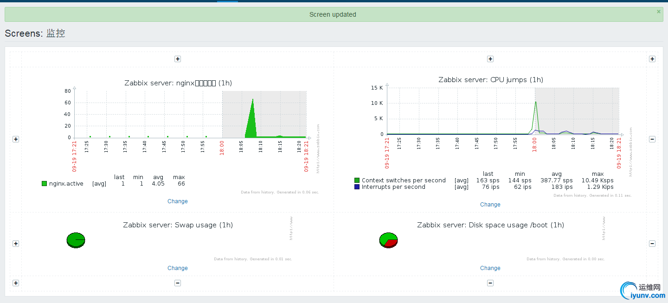Click the "Zabbix server: Swap usage (1h)" title

point(178,225)
